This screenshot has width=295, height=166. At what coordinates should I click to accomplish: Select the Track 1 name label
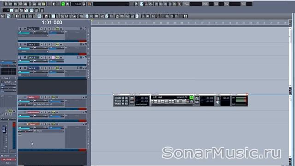[33, 29]
